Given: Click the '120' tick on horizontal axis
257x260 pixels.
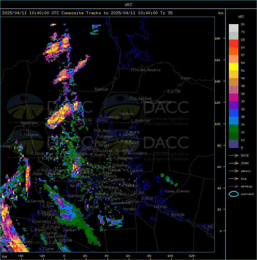Looking at the screenshot, I should 192,256.
